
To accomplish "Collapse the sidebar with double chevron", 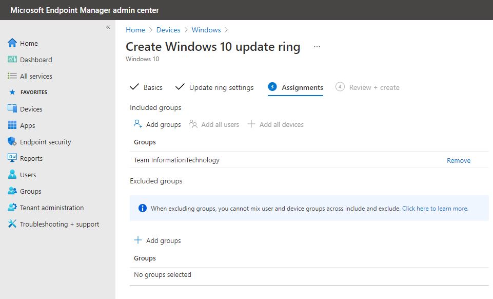I will pos(108,27).
